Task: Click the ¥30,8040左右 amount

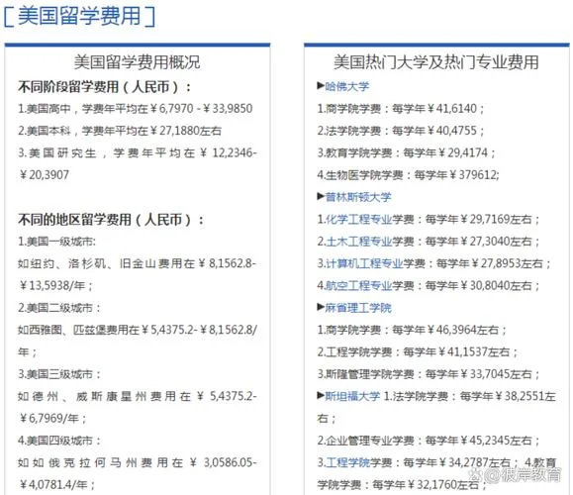Action: (496, 285)
